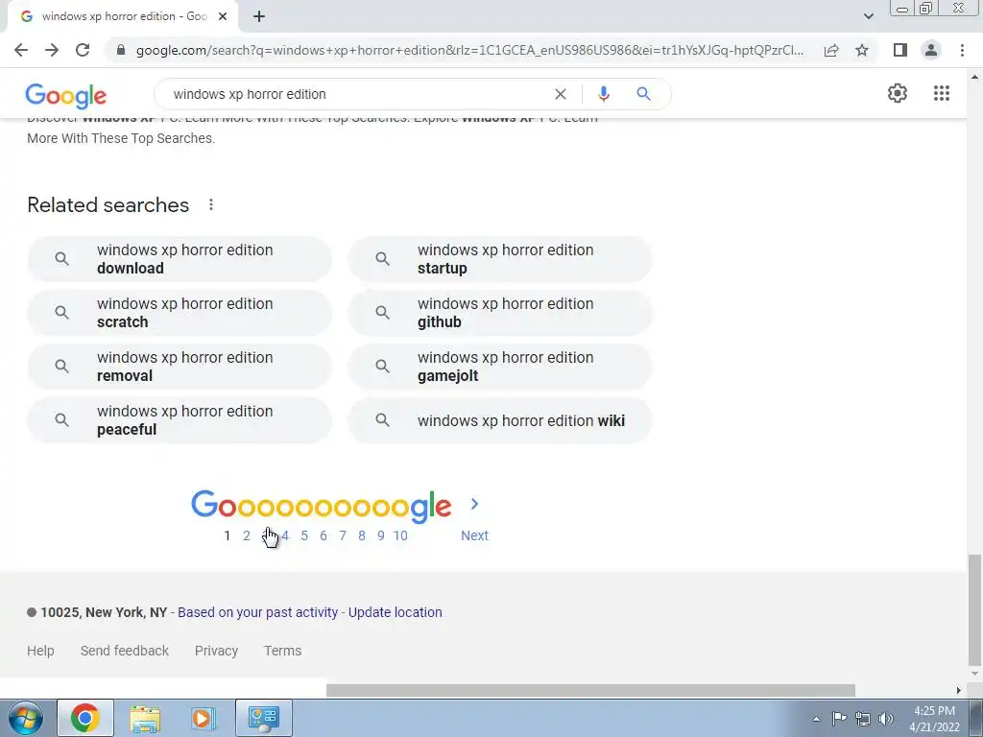The image size is (983, 737).
Task: Click the taskbar clock and date
Action: click(x=934, y=719)
